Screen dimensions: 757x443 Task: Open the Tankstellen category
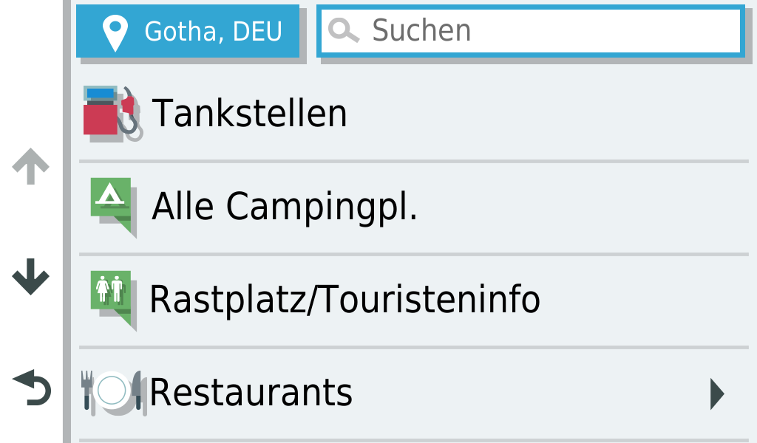pyautogui.click(x=249, y=114)
